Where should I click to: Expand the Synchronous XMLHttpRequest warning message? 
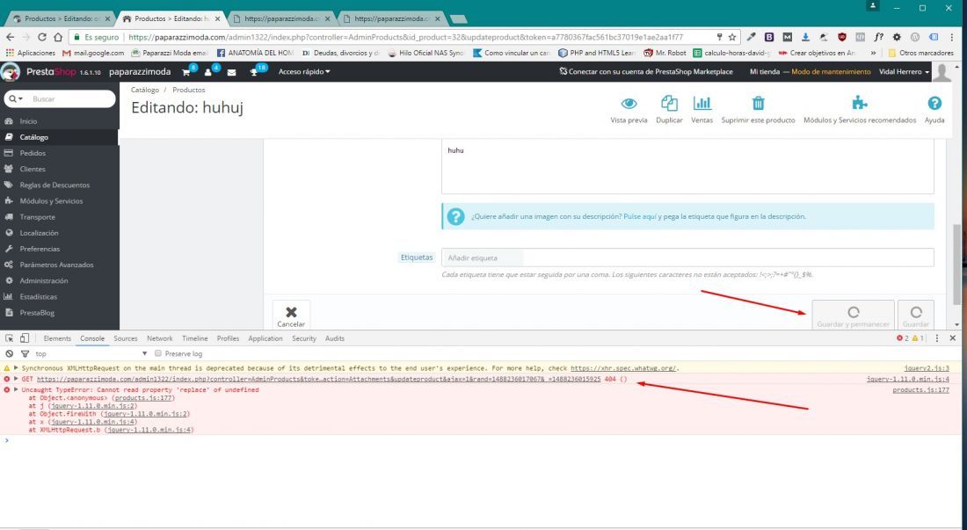pos(16,368)
